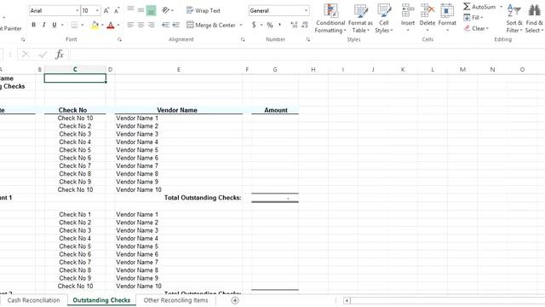The image size is (545, 307).
Task: Open Clear menu
Action: point(476,28)
